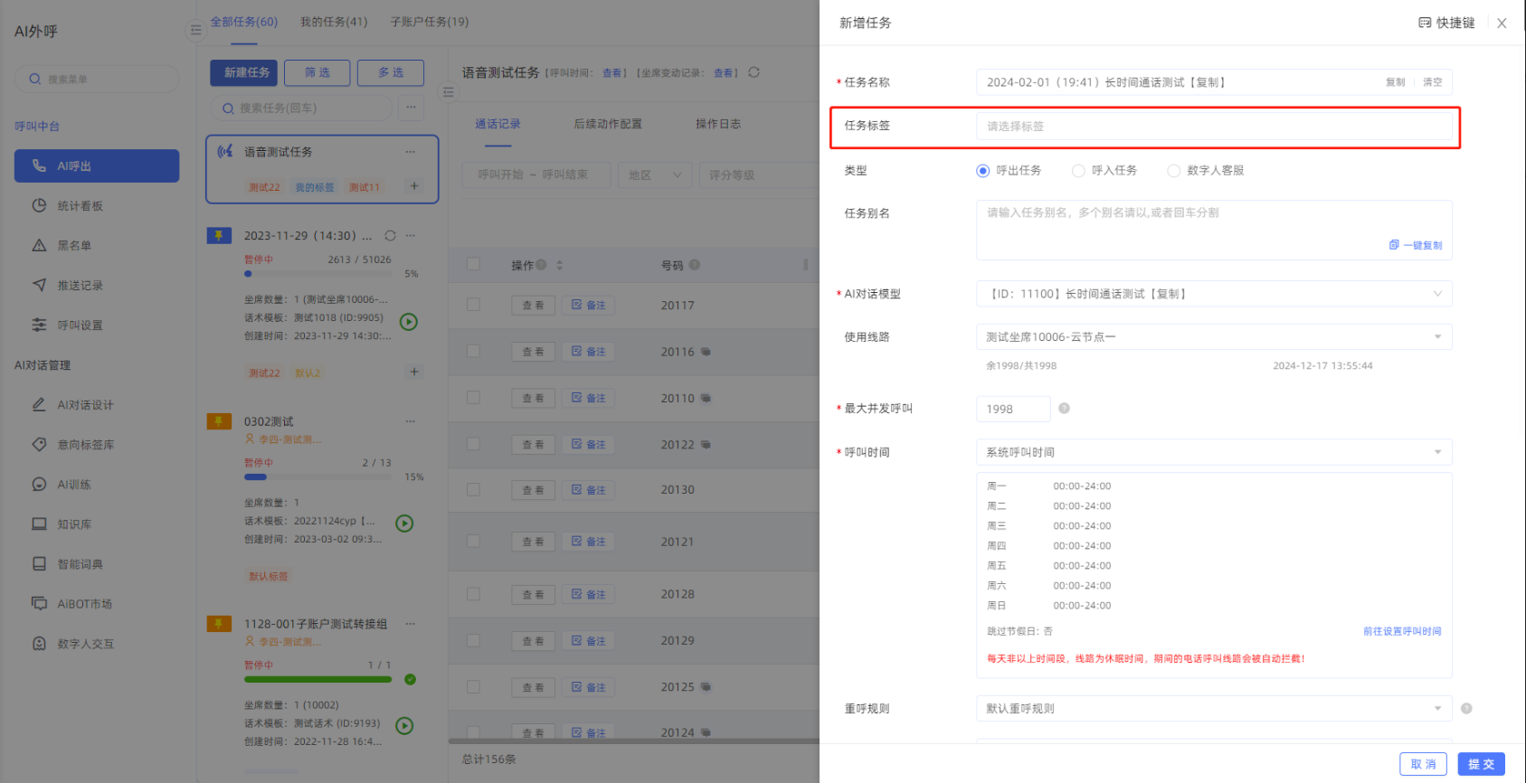Open the 使用线路 dropdown
Image resolution: width=1526 pixels, height=783 pixels.
(x=1213, y=337)
